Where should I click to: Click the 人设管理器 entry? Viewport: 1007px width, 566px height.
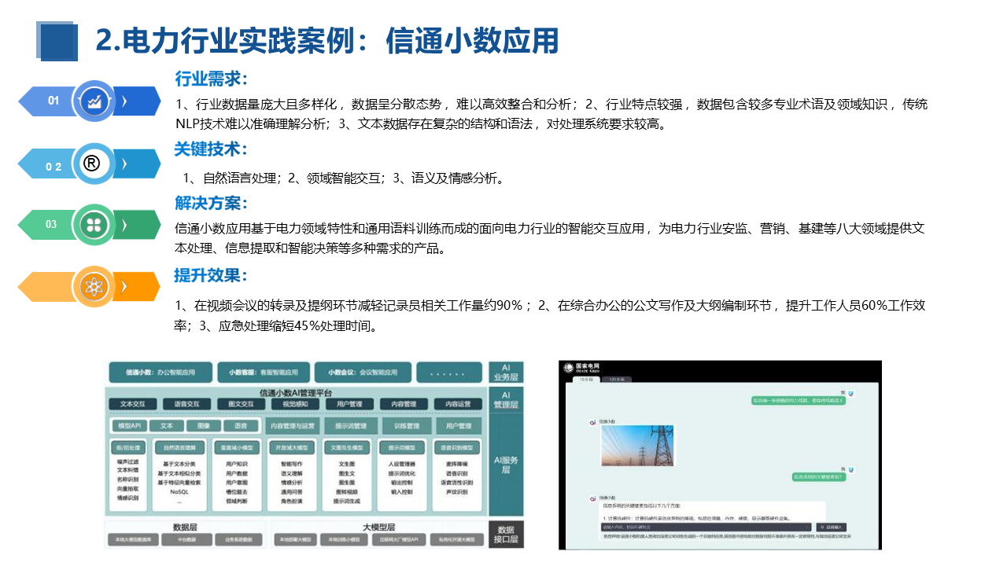point(402,465)
